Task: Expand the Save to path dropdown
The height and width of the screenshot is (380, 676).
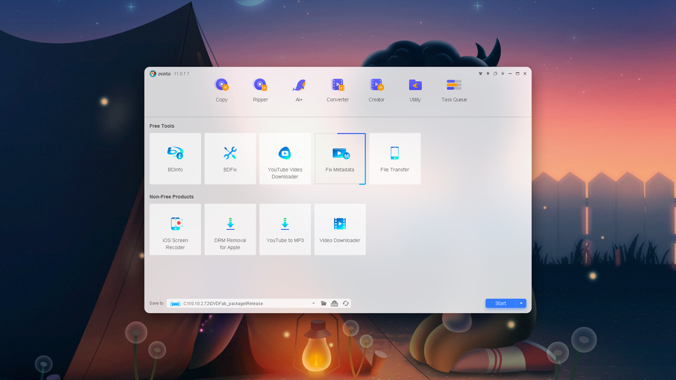Action: 314,303
